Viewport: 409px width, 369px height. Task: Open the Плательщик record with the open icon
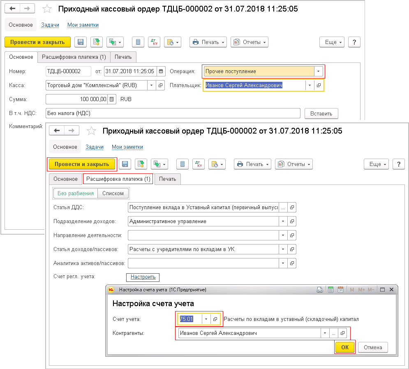pos(319,85)
